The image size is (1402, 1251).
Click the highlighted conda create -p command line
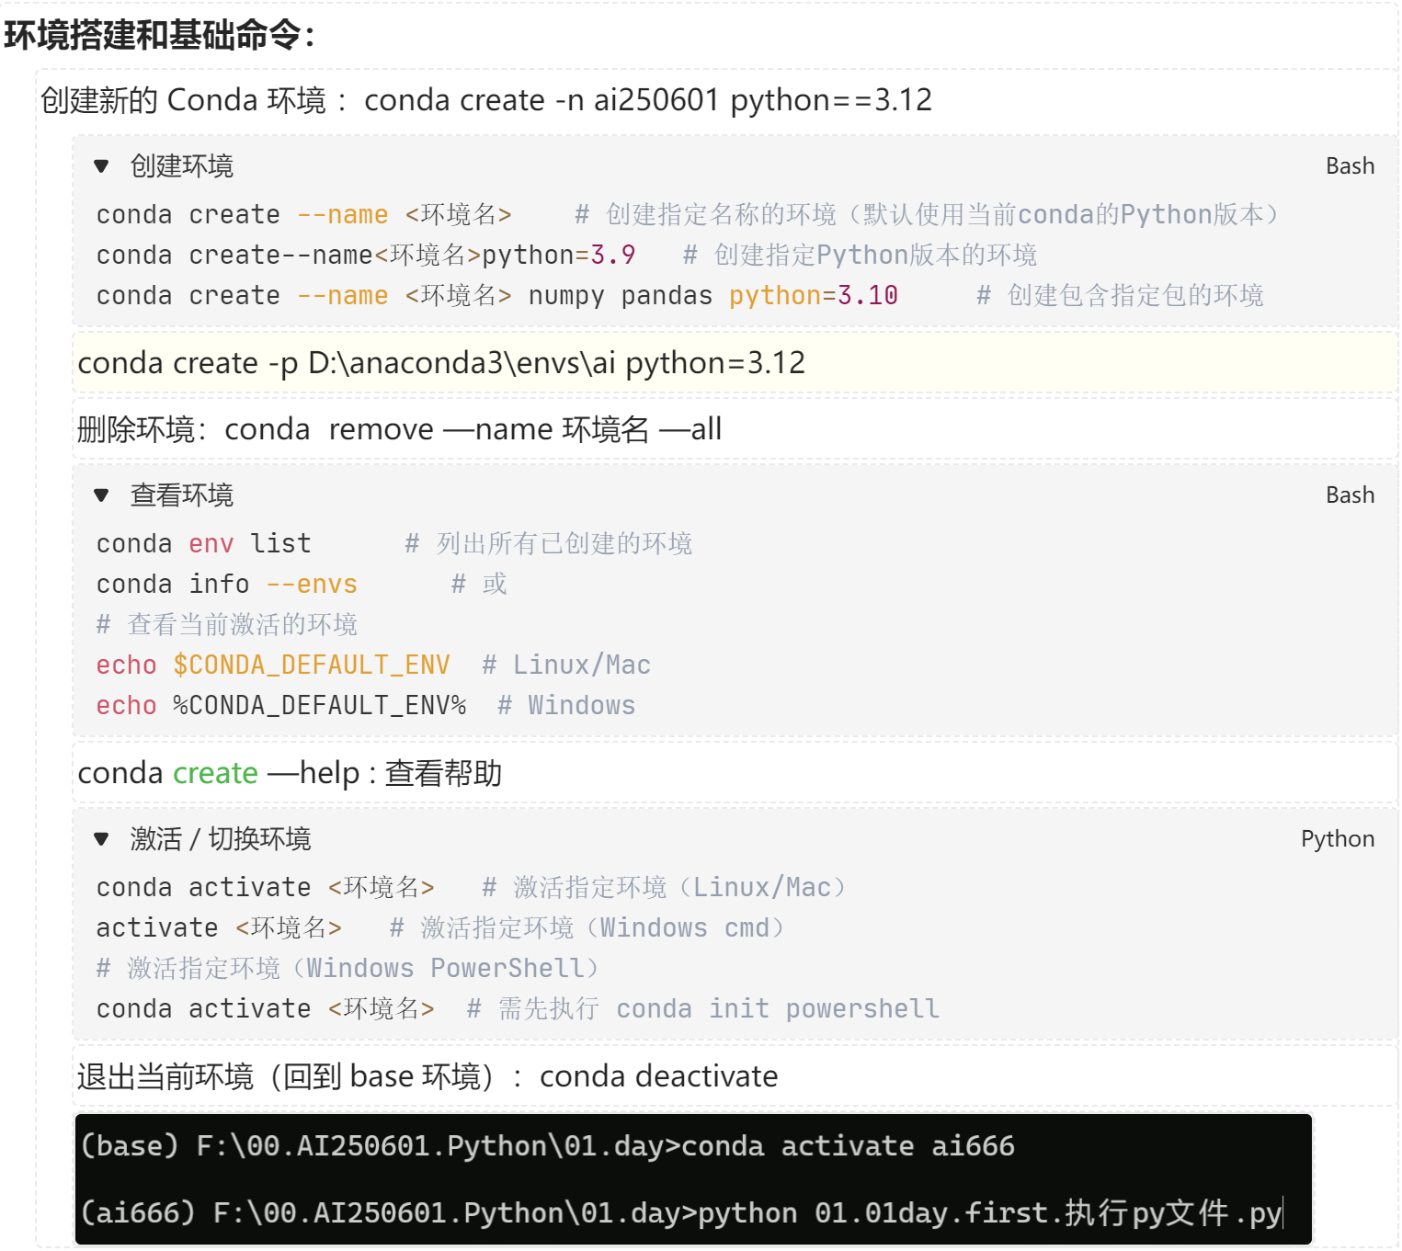[440, 363]
